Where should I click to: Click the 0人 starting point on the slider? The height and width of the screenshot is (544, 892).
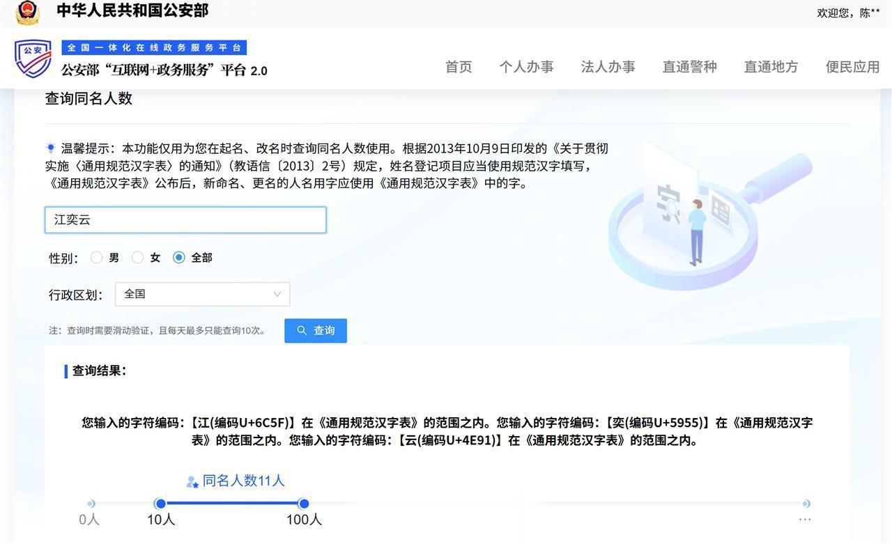pyautogui.click(x=91, y=504)
